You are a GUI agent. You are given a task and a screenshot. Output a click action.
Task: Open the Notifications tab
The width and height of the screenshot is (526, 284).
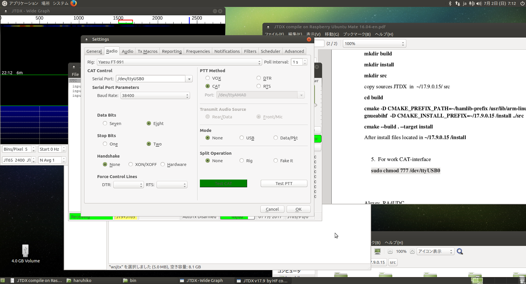pos(227,51)
